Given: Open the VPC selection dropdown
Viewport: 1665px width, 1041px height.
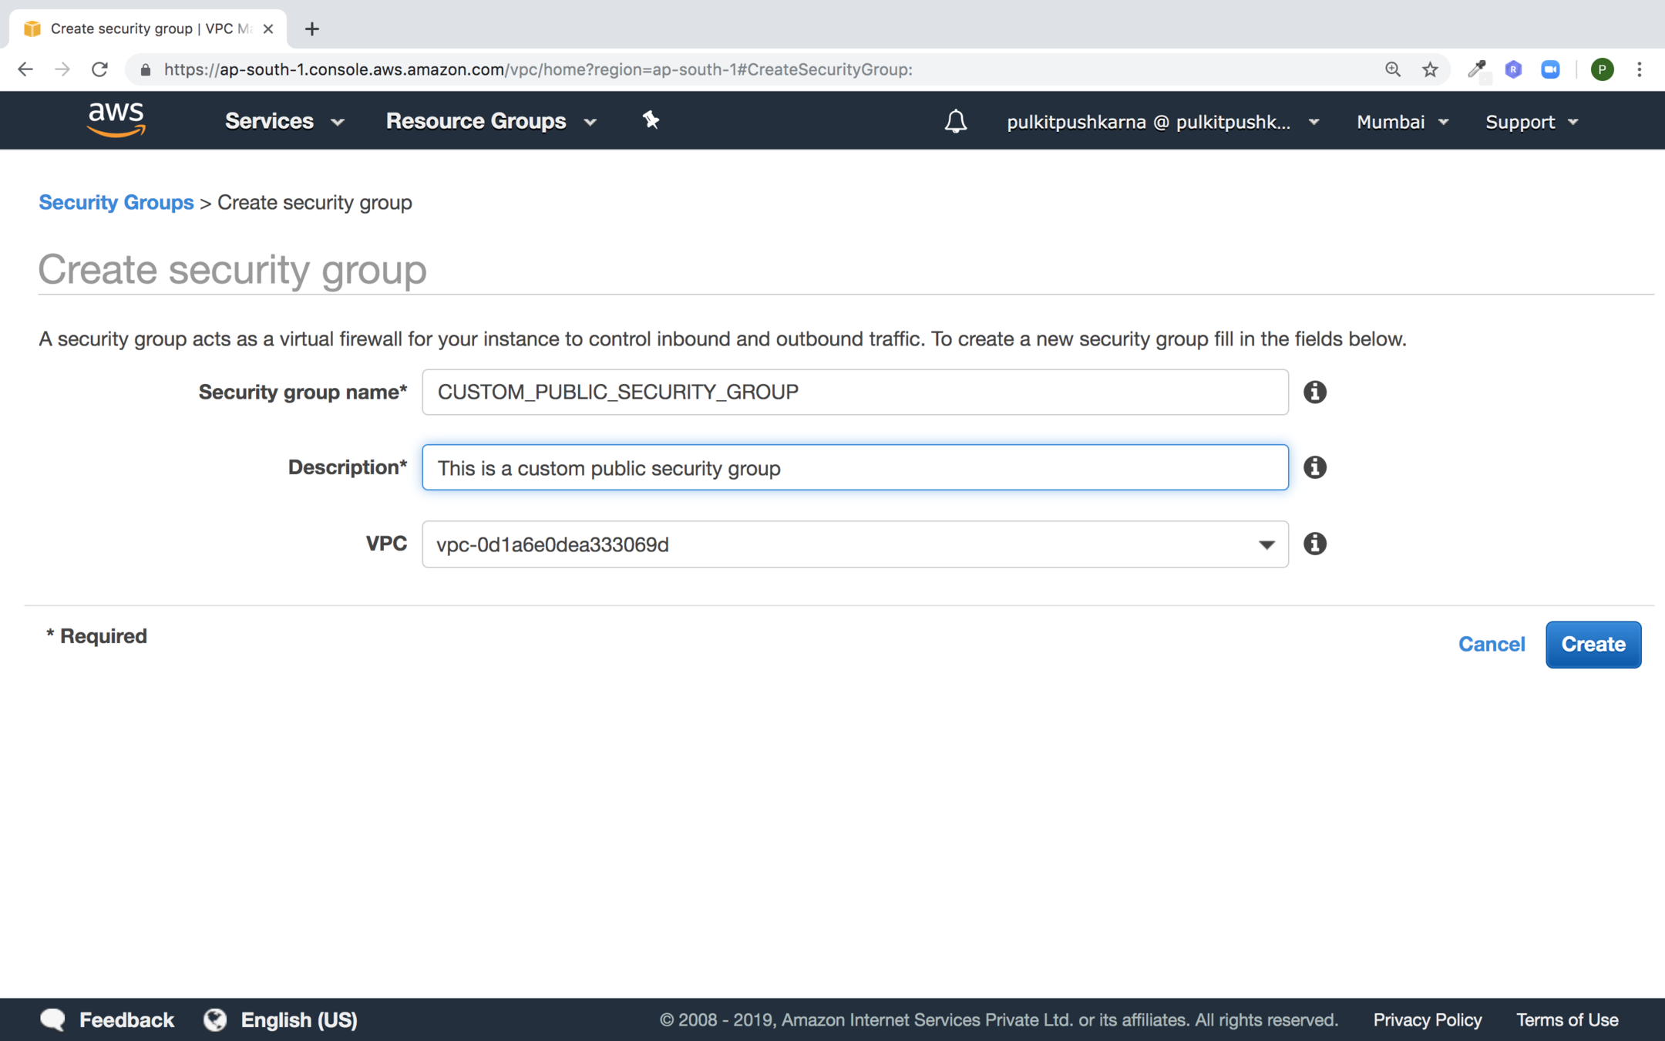Looking at the screenshot, I should click(x=854, y=544).
